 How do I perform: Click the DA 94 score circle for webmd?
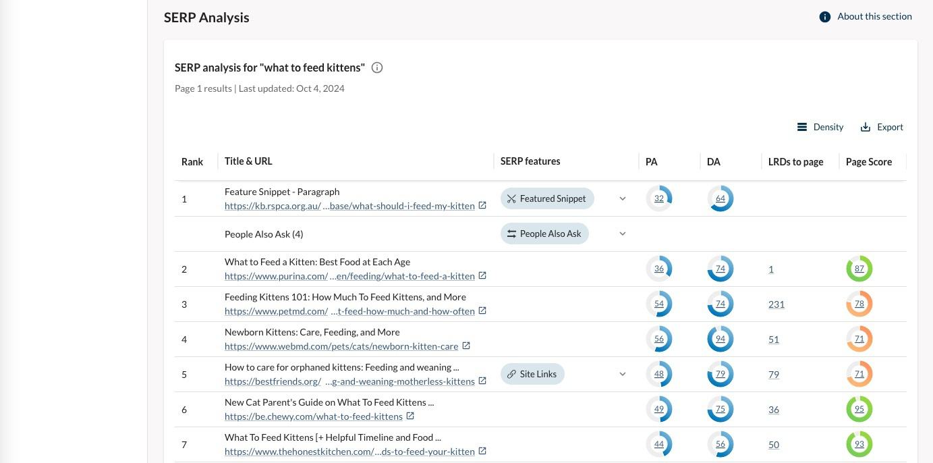tap(720, 339)
